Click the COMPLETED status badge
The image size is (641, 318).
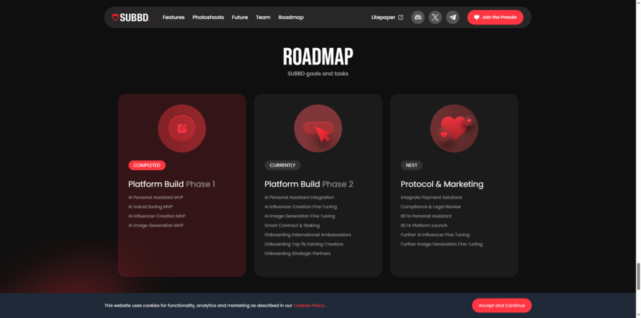click(x=146, y=165)
